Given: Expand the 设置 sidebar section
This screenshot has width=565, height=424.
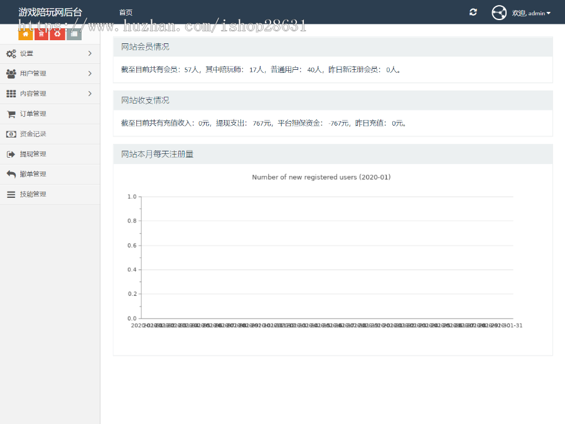Looking at the screenshot, I should tap(91, 53).
